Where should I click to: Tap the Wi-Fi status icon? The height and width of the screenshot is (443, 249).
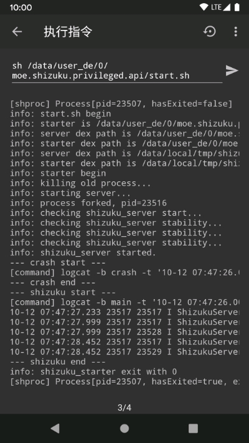click(x=204, y=7)
